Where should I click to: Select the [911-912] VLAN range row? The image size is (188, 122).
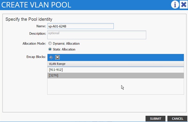(x=116, y=70)
